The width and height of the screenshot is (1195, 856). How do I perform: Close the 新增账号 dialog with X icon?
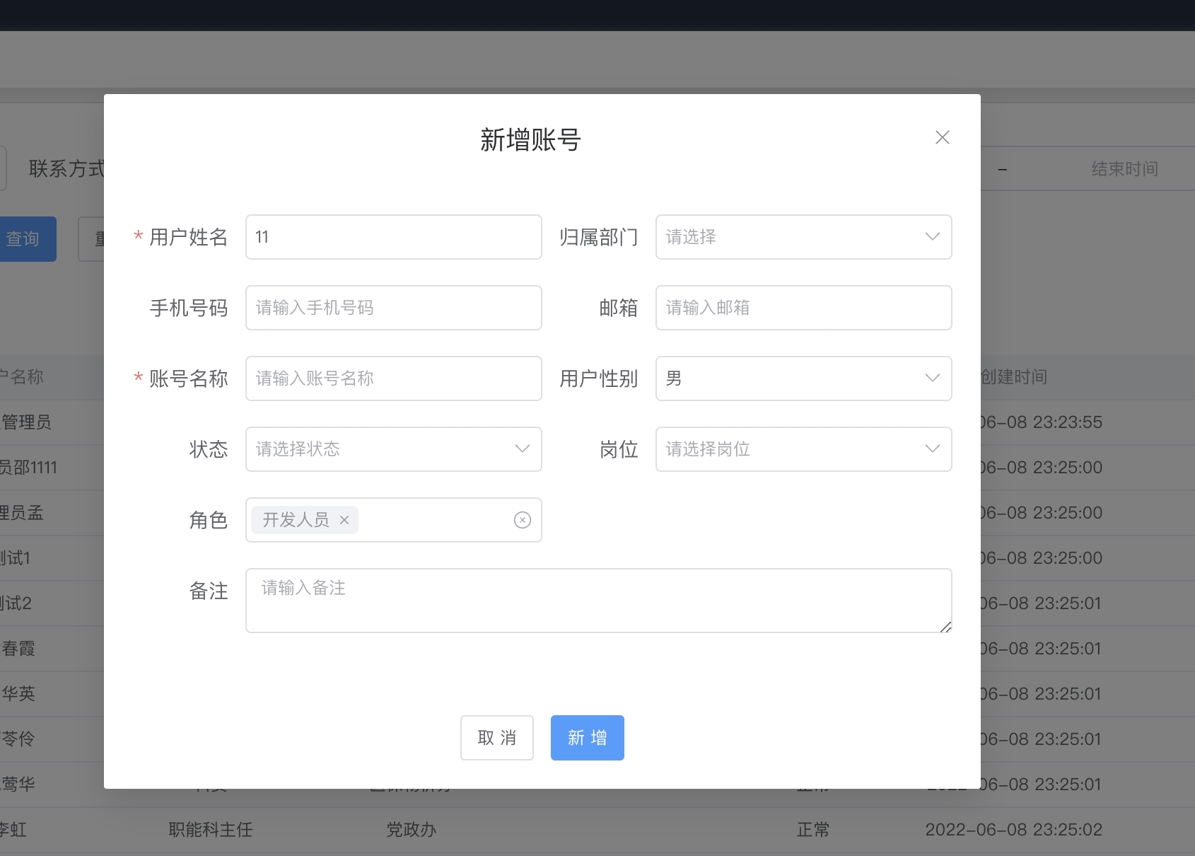[942, 137]
